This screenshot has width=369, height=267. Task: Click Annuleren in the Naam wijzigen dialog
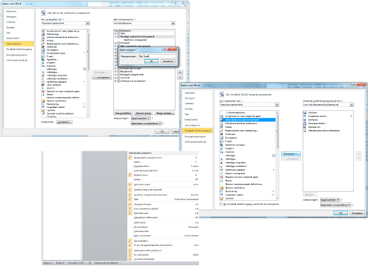(x=168, y=61)
